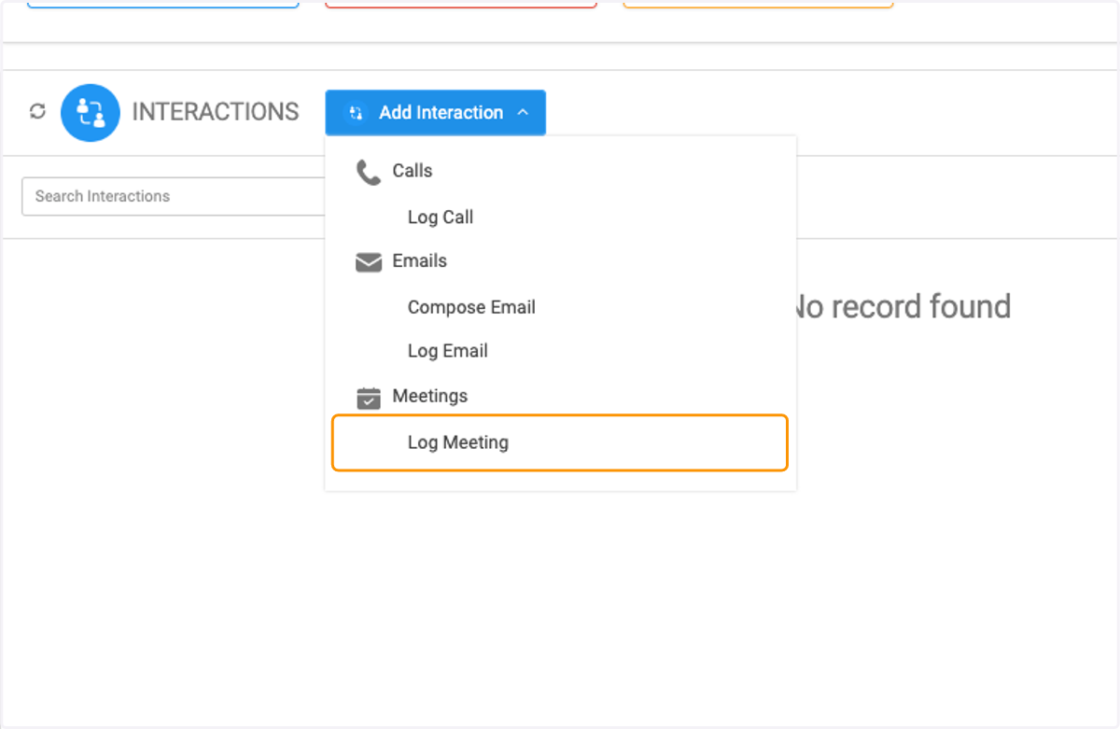Focus the Search Interactions field
This screenshot has width=1120, height=729.
click(x=174, y=197)
